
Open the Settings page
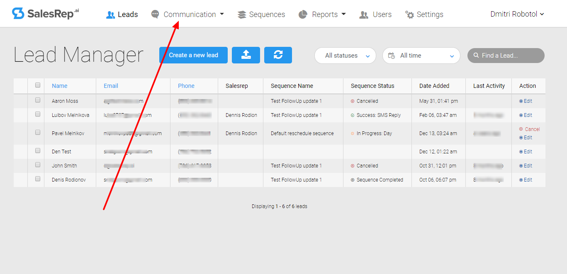424,15
